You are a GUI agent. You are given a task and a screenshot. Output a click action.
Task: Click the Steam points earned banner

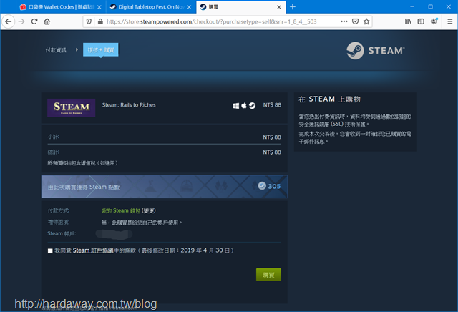[x=164, y=187]
